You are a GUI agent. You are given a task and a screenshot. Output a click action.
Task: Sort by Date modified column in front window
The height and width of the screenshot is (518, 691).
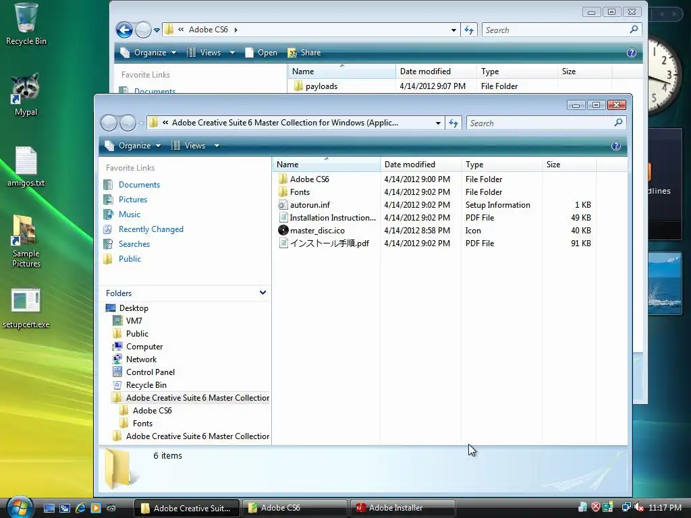420,165
